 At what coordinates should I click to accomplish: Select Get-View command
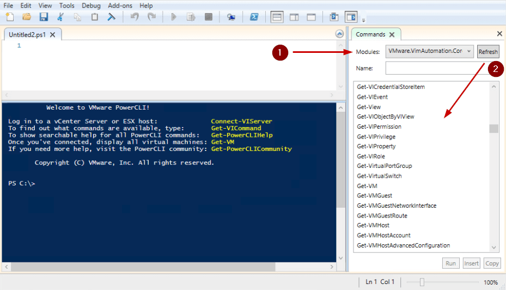pos(369,107)
